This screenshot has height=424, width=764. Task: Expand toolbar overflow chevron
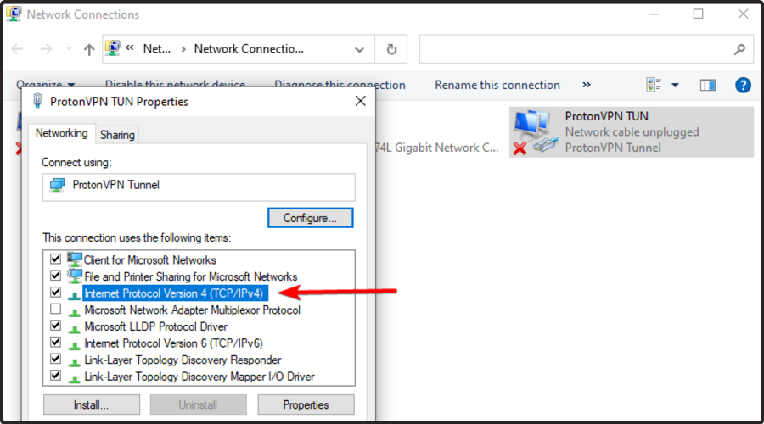(586, 85)
